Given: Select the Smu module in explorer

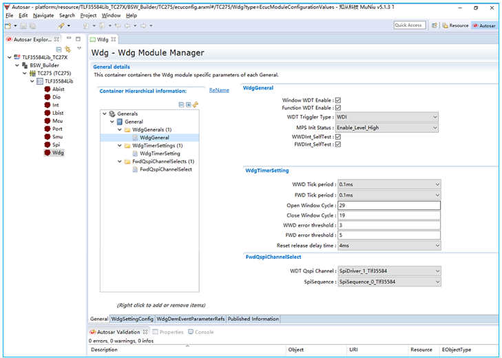Looking at the screenshot, I should click(x=54, y=137).
